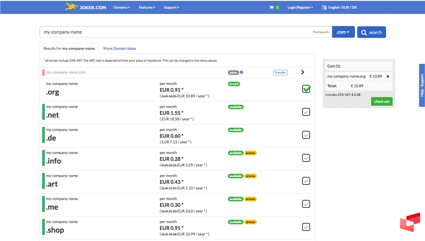Screen dimensions: 425x241
Task: Click the taken badge for .com
Action: click(x=233, y=73)
